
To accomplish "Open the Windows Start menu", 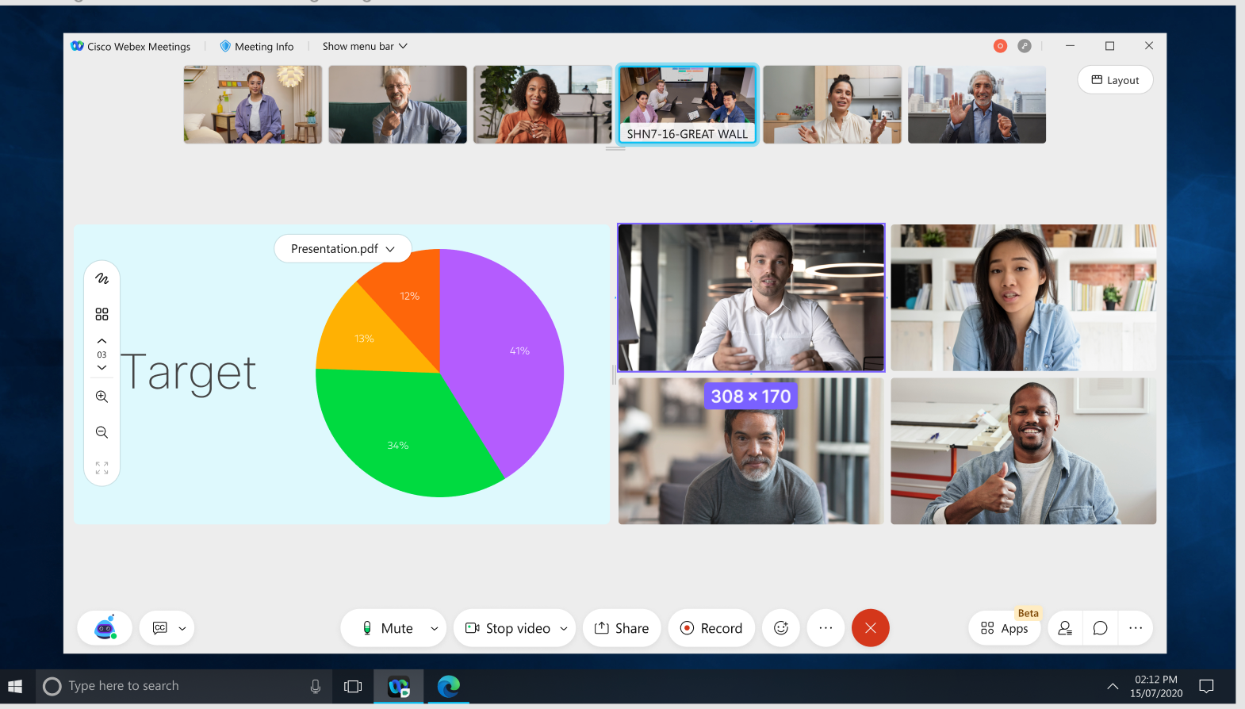I will pos(15,686).
